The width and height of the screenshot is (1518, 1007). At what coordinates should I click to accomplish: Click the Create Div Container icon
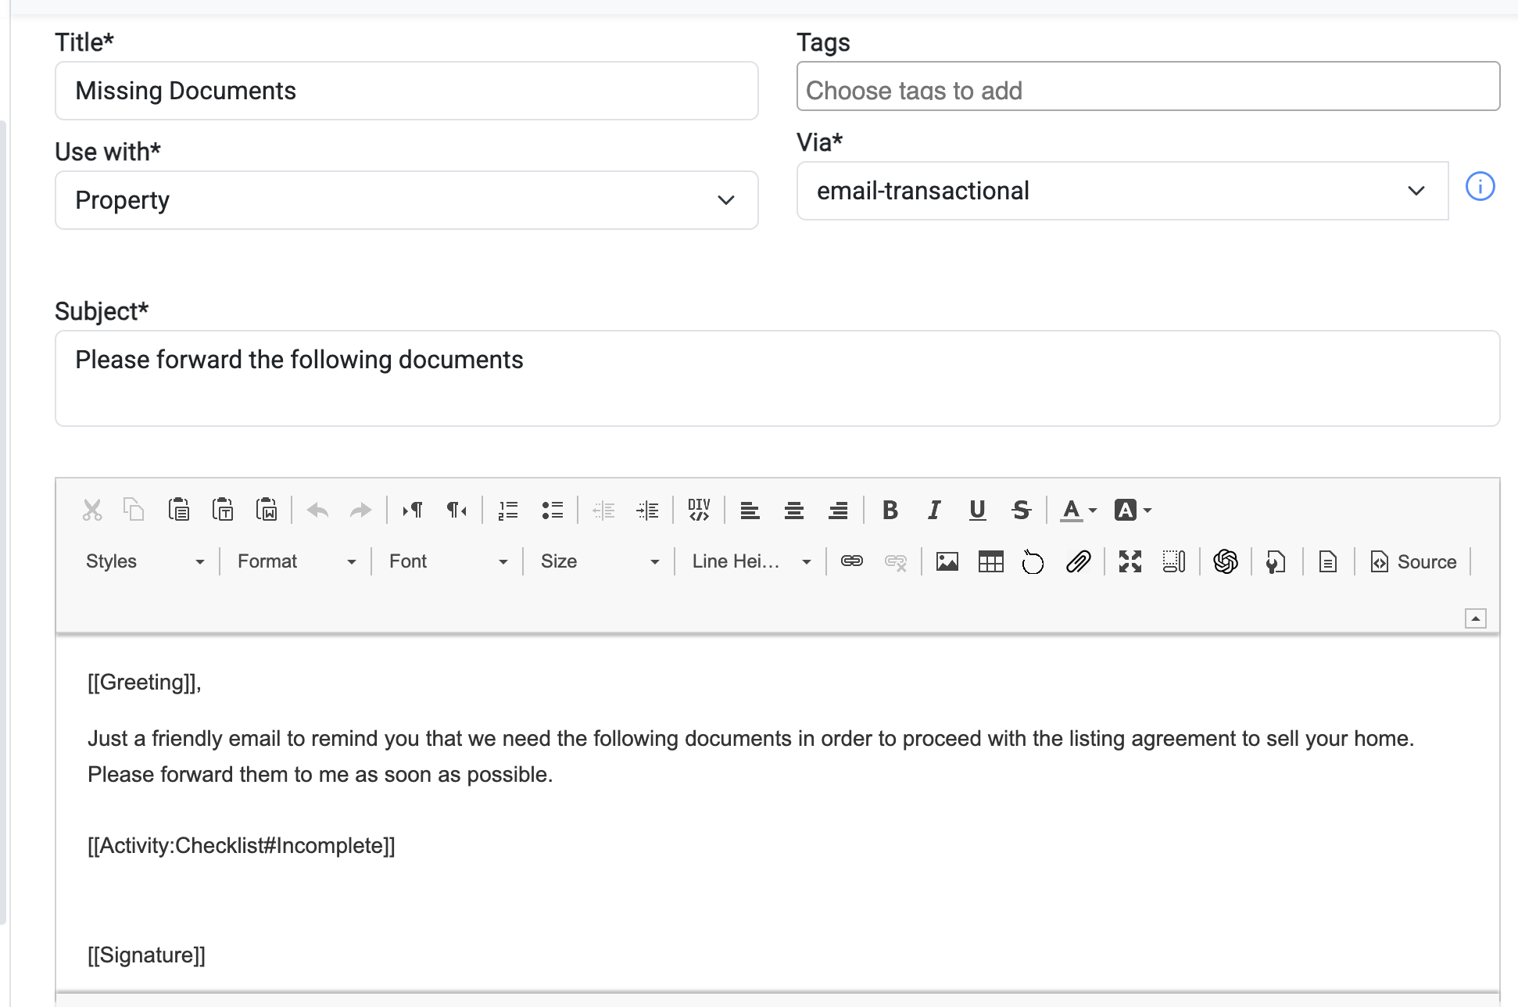699,511
